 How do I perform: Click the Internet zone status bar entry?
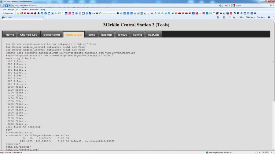[219, 152]
